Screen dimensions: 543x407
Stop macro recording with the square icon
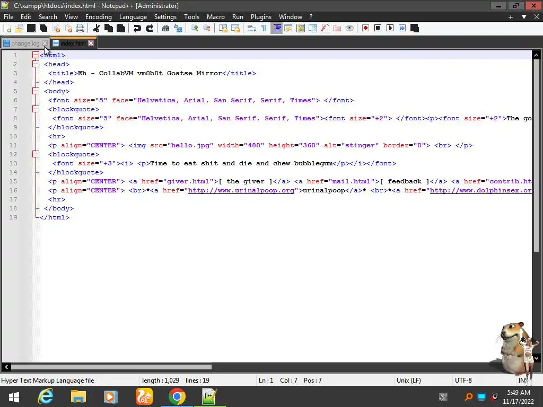click(x=378, y=29)
